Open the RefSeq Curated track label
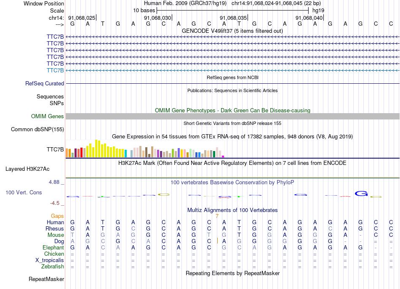Screen dimensions: 400x289 [x=45, y=84]
